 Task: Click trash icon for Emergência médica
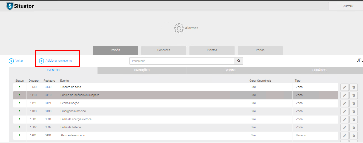(x=354, y=111)
